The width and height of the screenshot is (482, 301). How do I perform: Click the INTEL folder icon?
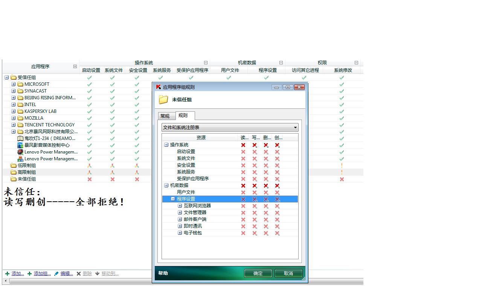(20, 105)
